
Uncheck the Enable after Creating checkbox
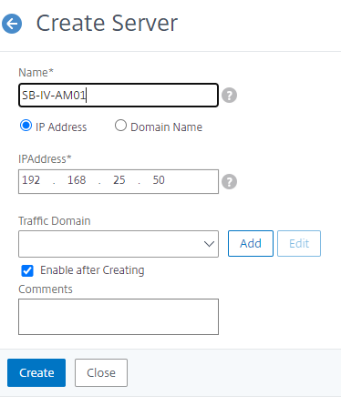(27, 270)
